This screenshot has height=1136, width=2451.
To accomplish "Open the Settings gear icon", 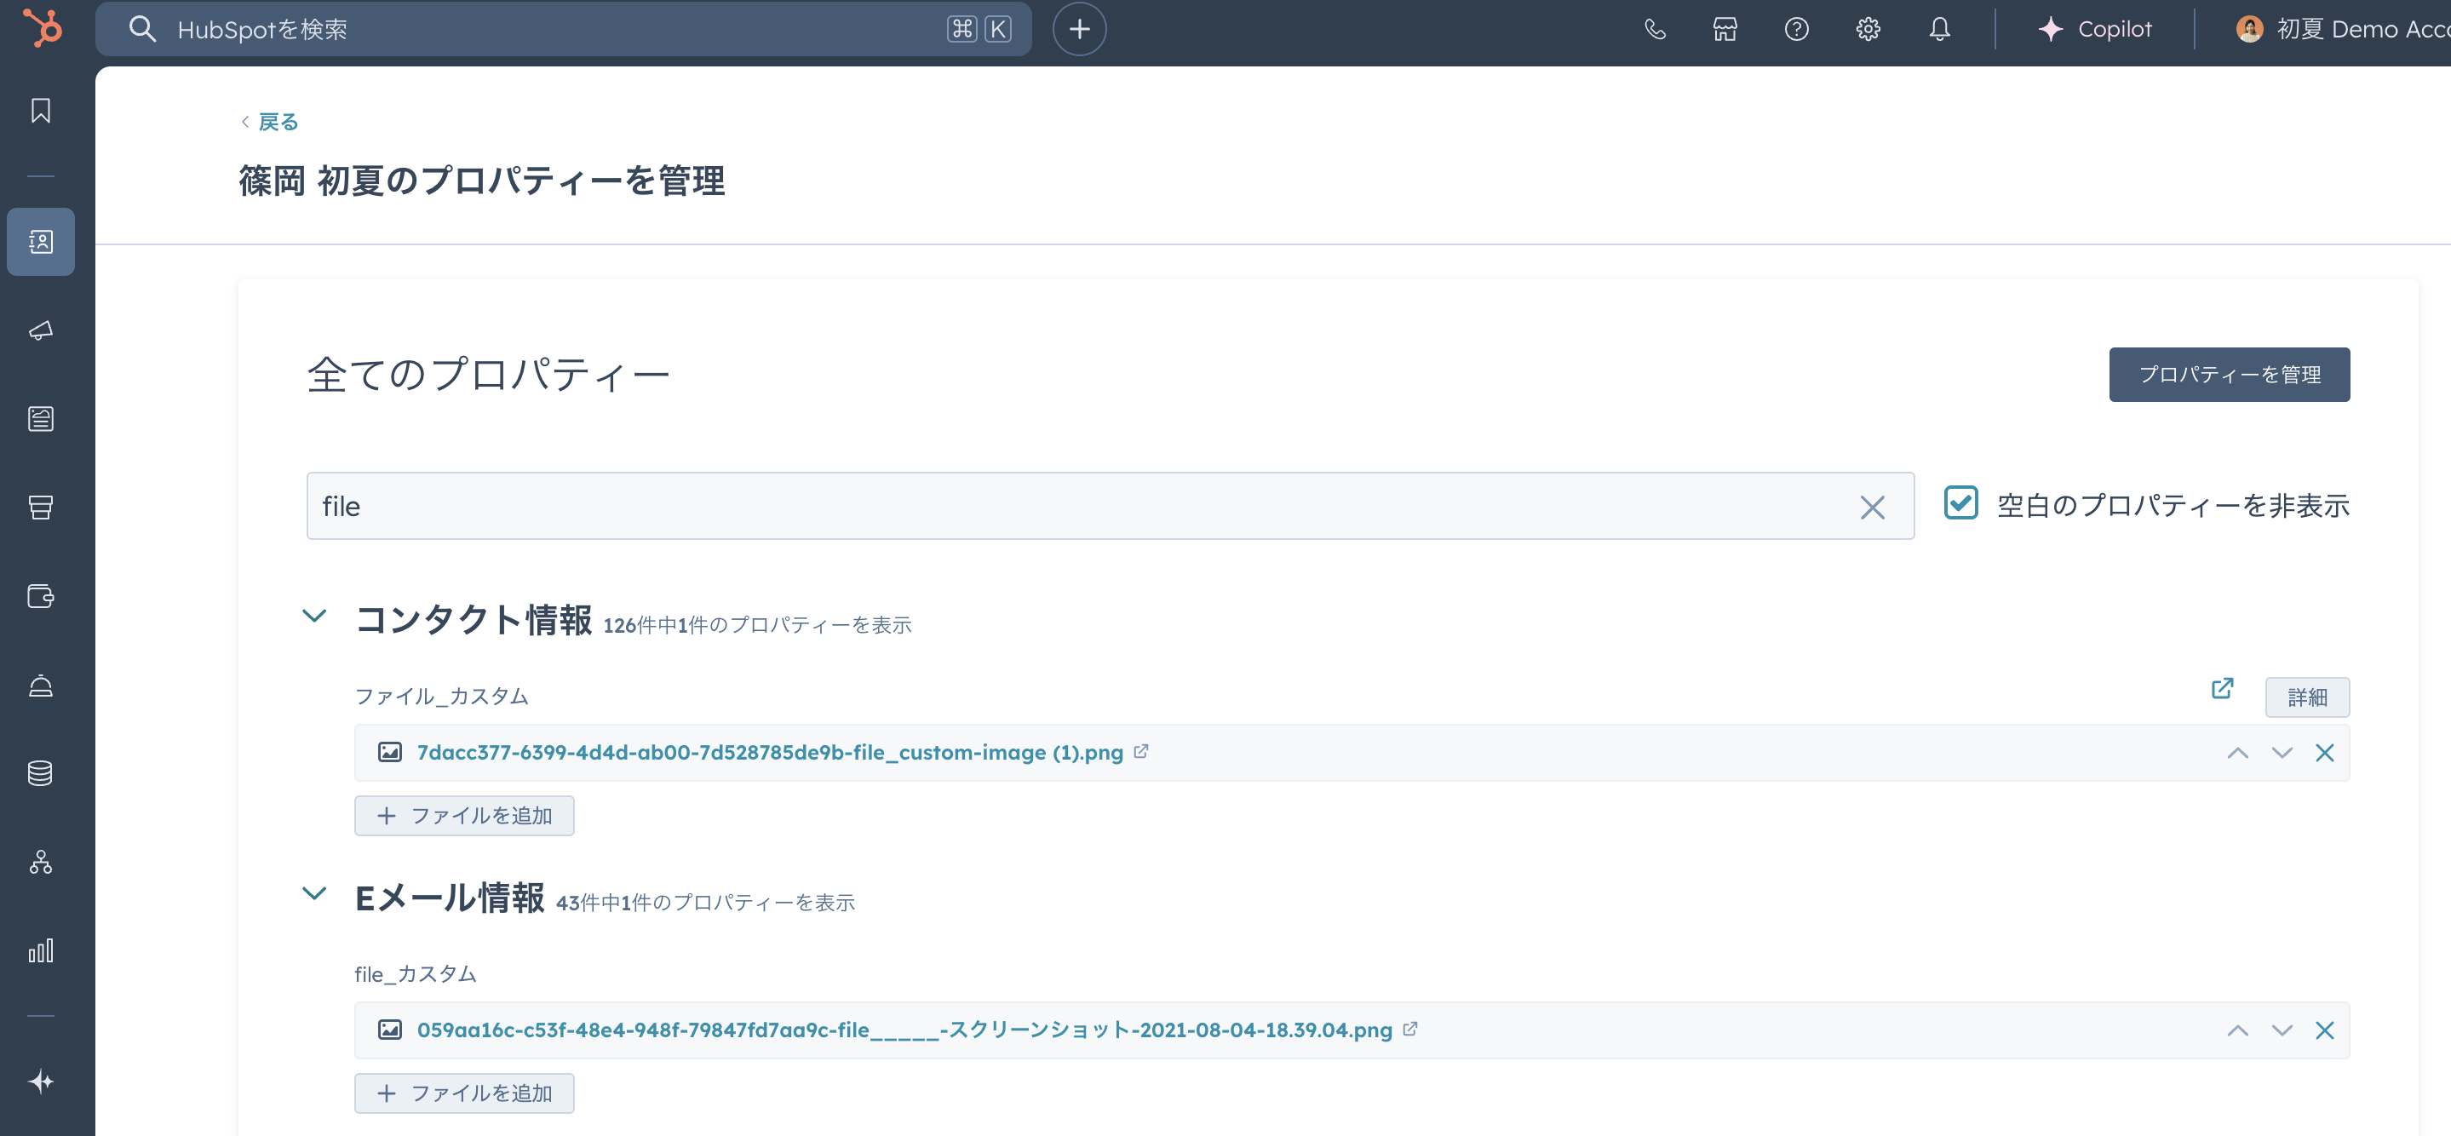I will coord(1868,29).
